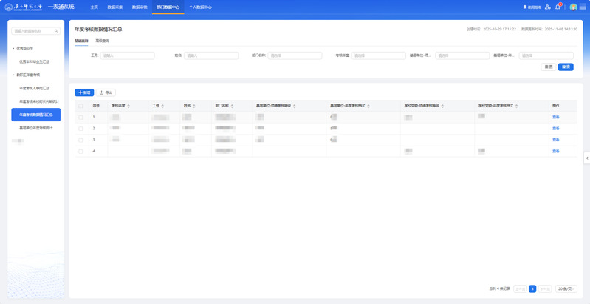
Task: Click 查看 link in the first row
Action: [555, 117]
